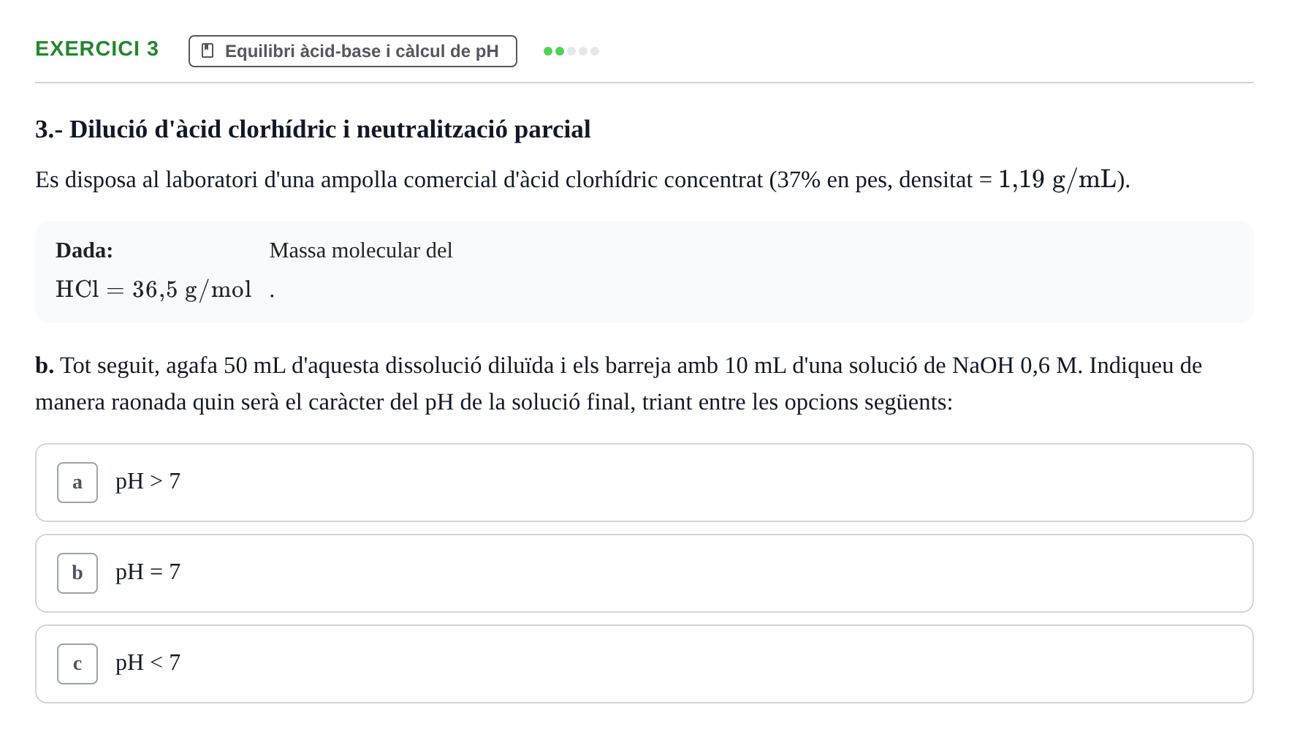Click the letter 'b' option badge
The image size is (1289, 740).
point(77,573)
